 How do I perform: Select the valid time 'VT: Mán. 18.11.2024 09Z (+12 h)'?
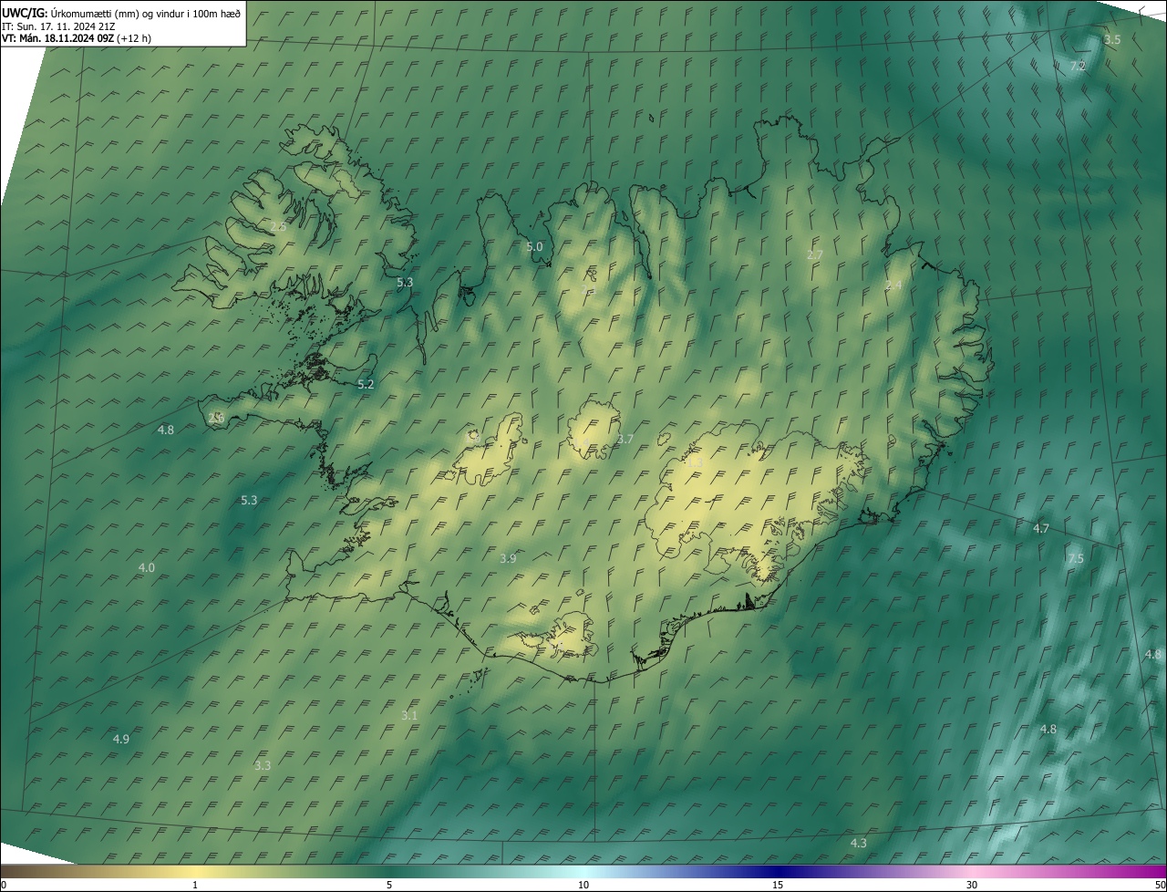click(77, 38)
